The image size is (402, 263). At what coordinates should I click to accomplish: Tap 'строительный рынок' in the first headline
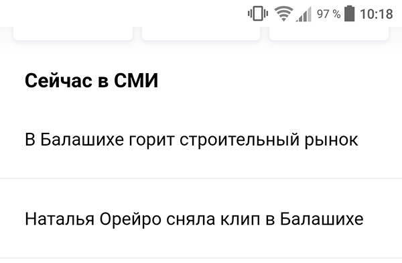(x=269, y=140)
